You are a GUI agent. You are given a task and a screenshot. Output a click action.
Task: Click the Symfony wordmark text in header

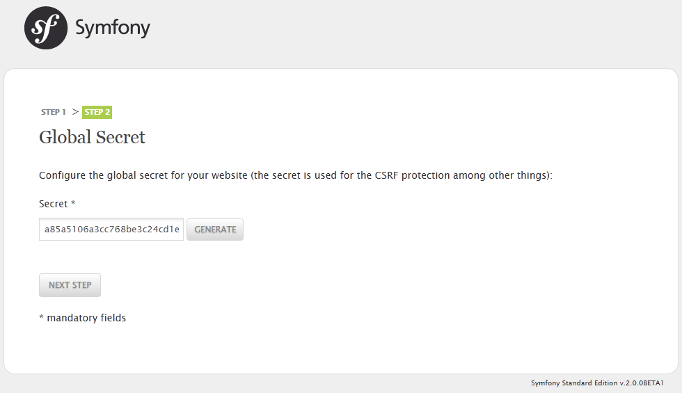113,29
